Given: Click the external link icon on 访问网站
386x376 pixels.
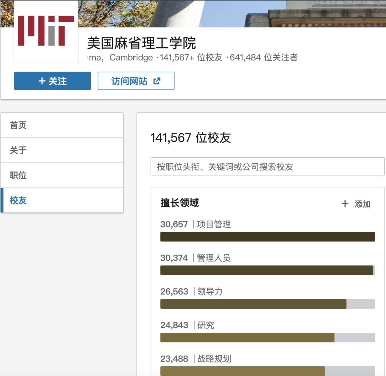Looking at the screenshot, I should click(x=157, y=81).
